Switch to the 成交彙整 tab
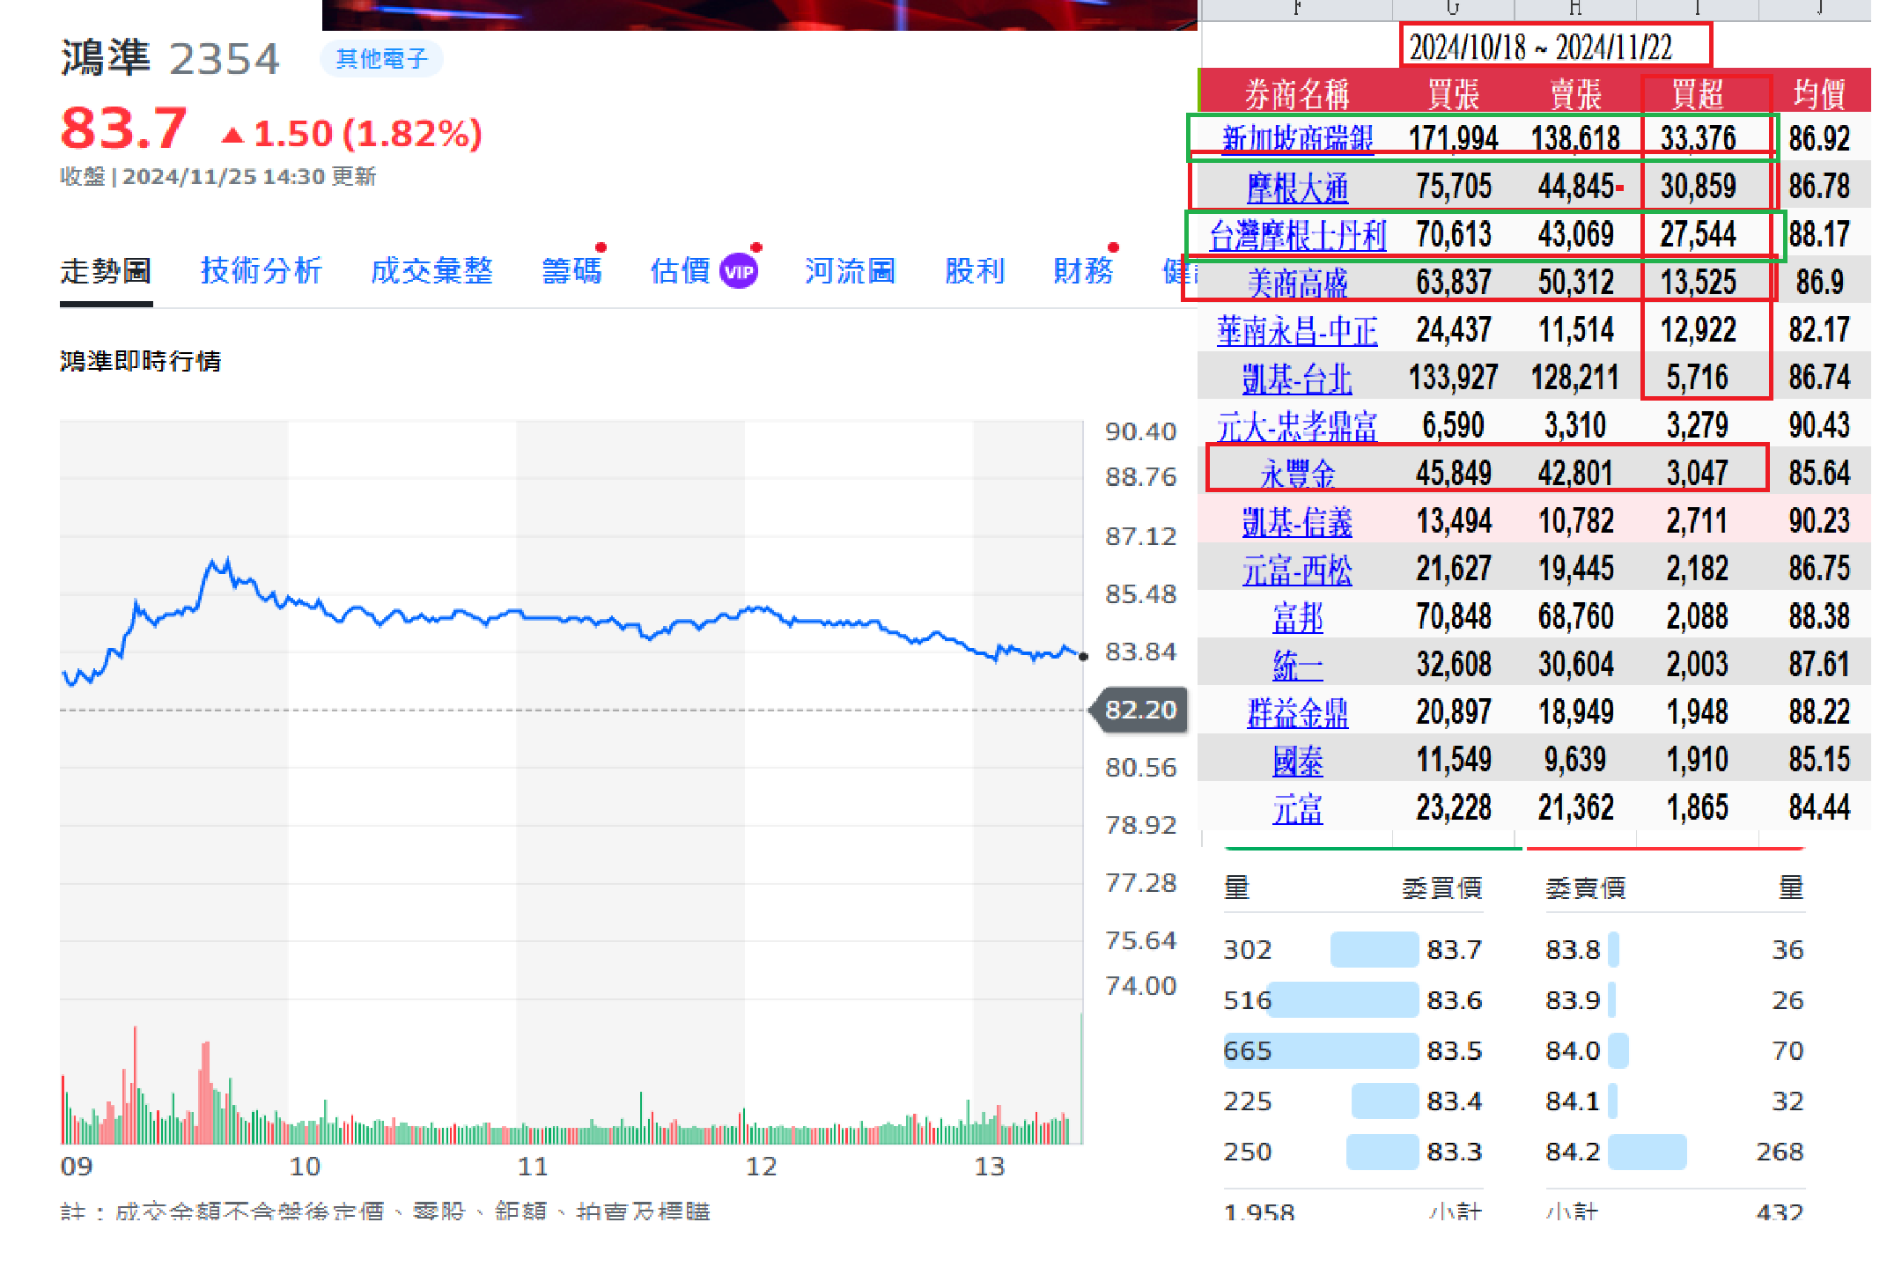 click(x=431, y=271)
